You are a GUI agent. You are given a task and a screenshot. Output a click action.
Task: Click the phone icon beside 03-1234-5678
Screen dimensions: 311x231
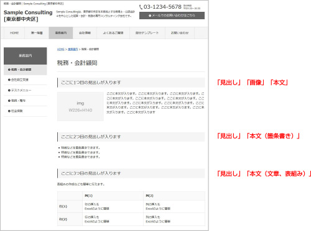[x=141, y=7]
